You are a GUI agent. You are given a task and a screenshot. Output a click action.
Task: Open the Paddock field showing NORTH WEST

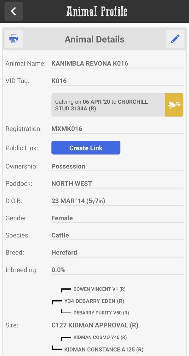(117, 184)
